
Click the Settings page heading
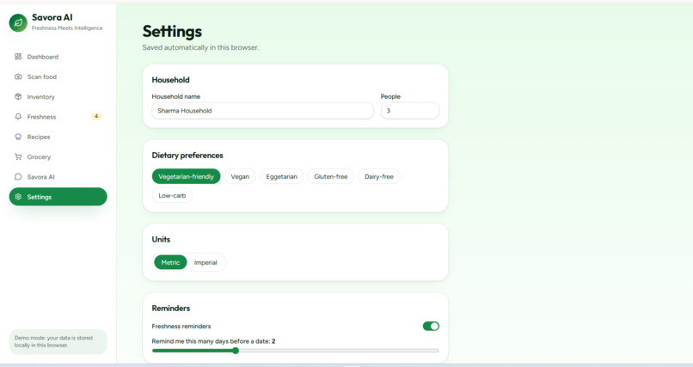coord(172,31)
